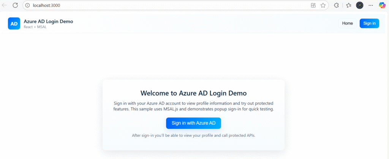Click the Welcome to Azure AD Login Demo heading
The image size is (389, 159).
[x=193, y=93]
